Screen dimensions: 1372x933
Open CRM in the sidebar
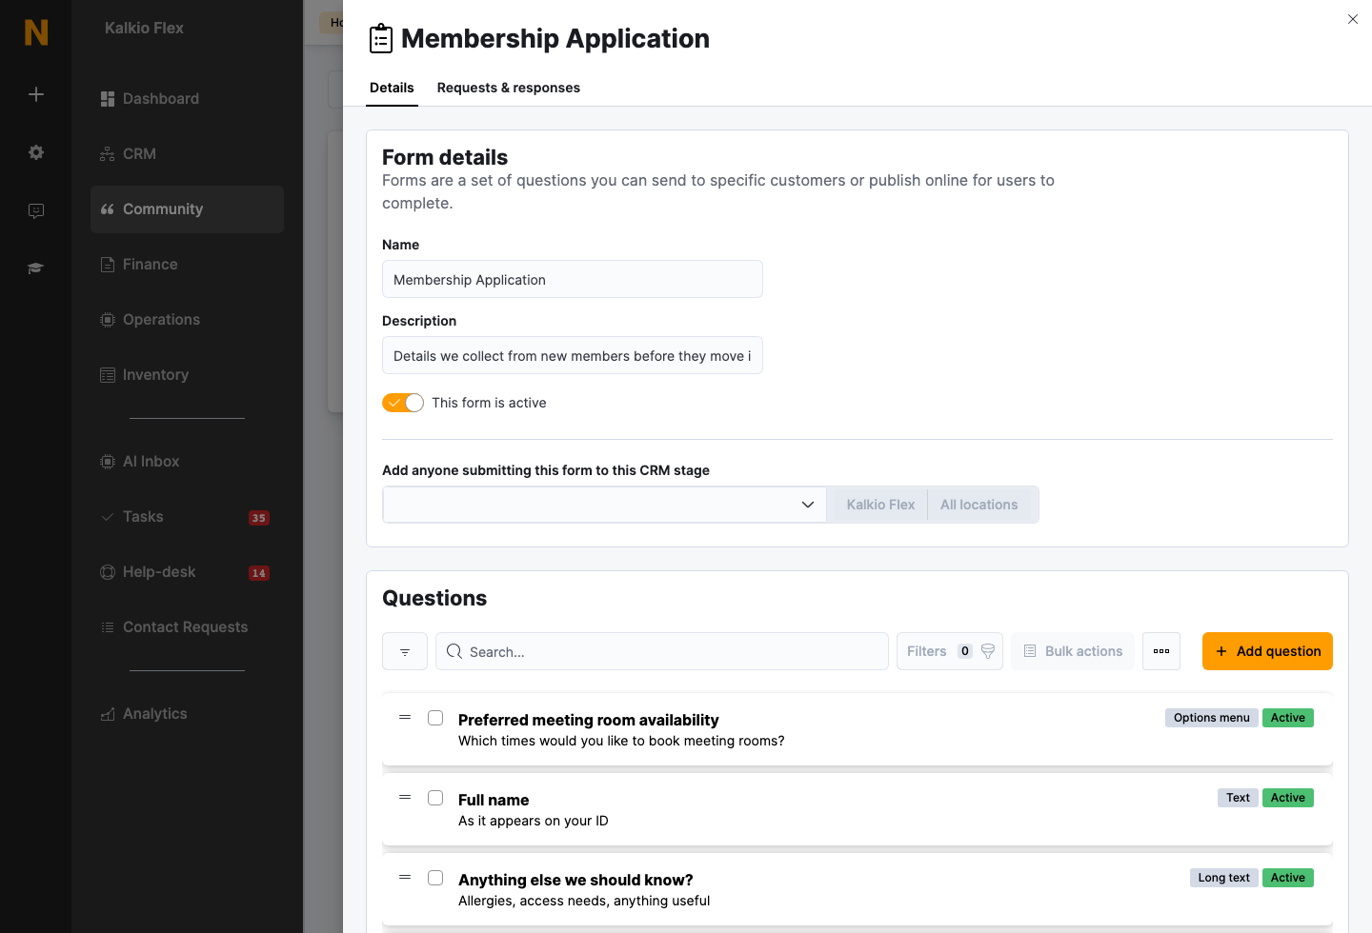(187, 154)
